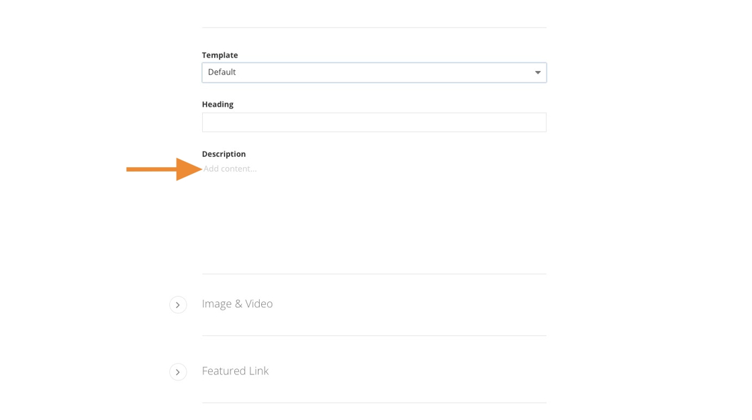Expand the Featured Link section chevron

178,372
